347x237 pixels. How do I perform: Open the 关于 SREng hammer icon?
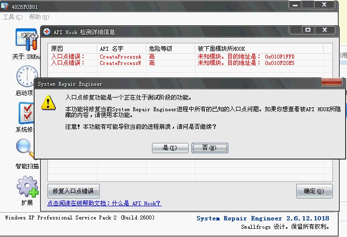pyautogui.click(x=27, y=40)
